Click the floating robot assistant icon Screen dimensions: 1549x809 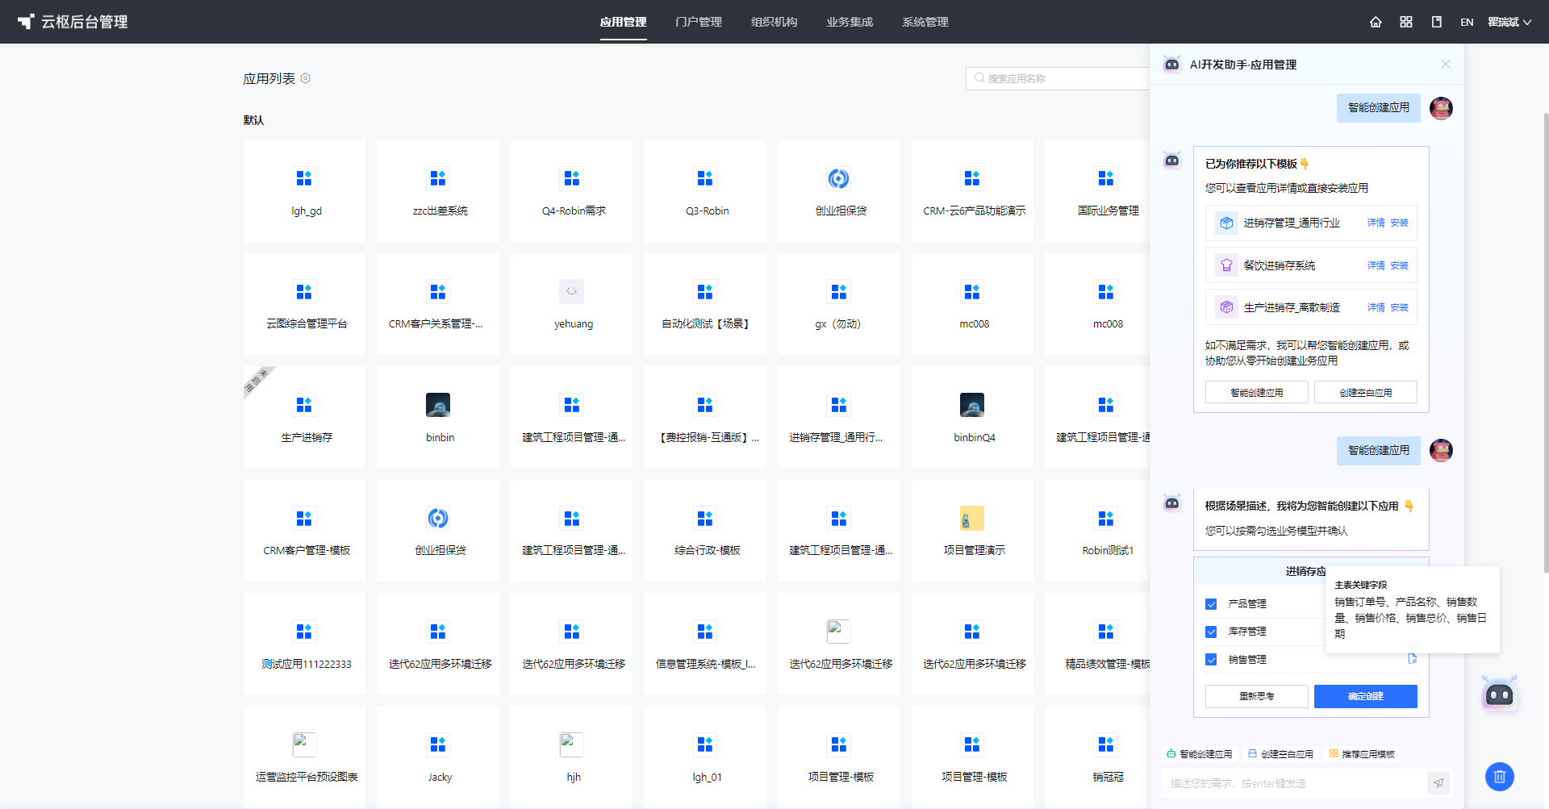point(1500,694)
